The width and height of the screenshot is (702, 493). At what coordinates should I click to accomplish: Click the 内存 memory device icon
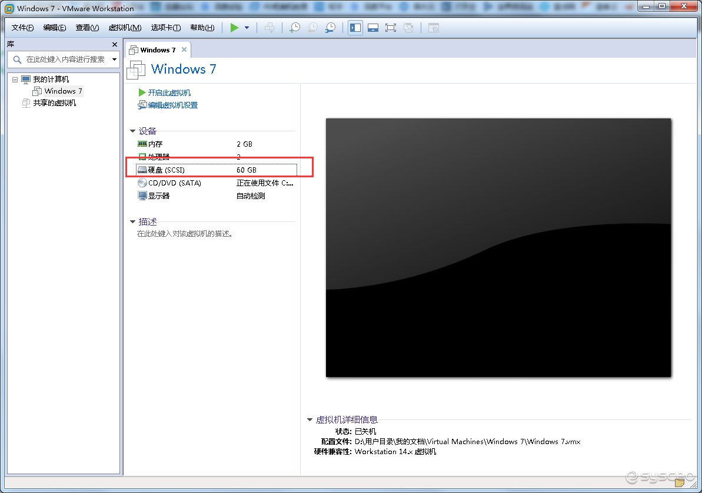[x=142, y=144]
